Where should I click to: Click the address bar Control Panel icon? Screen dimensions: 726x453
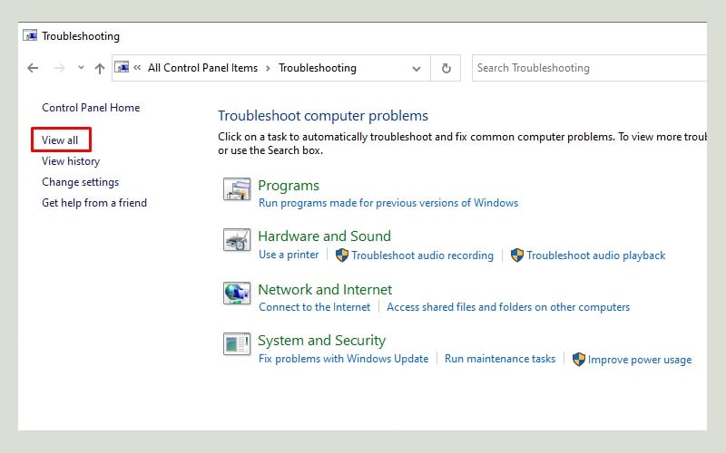122,67
